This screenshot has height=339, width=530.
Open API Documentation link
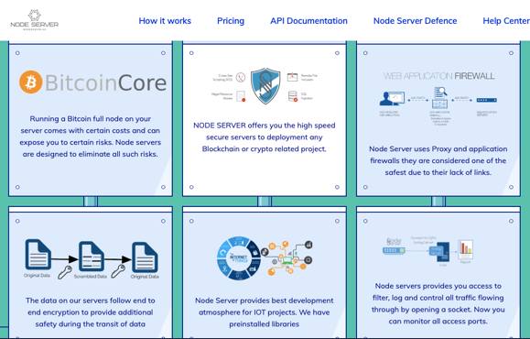coord(308,21)
